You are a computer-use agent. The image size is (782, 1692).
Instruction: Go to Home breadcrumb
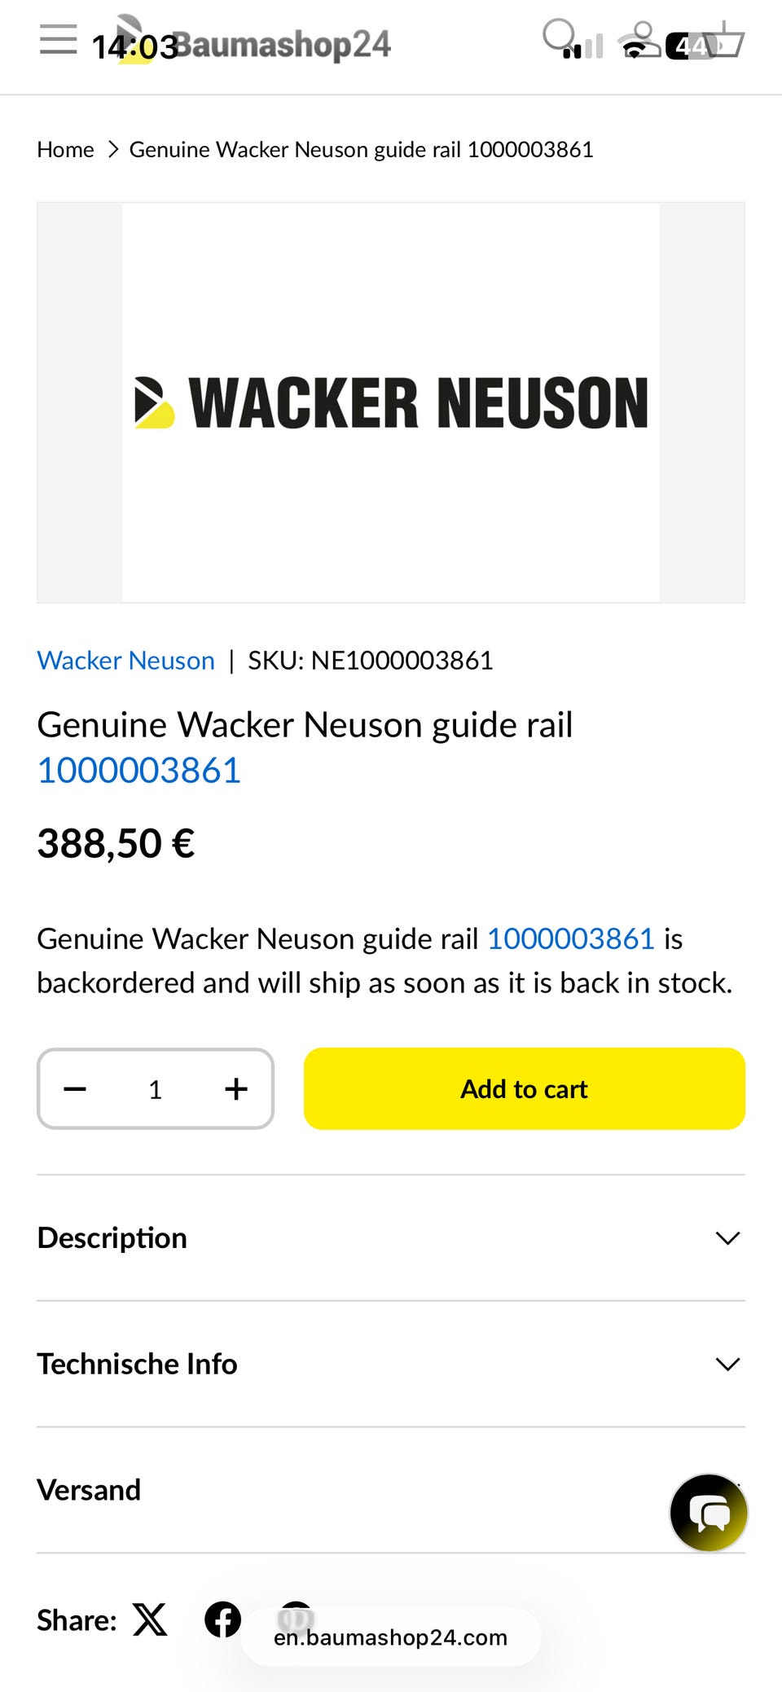(65, 150)
